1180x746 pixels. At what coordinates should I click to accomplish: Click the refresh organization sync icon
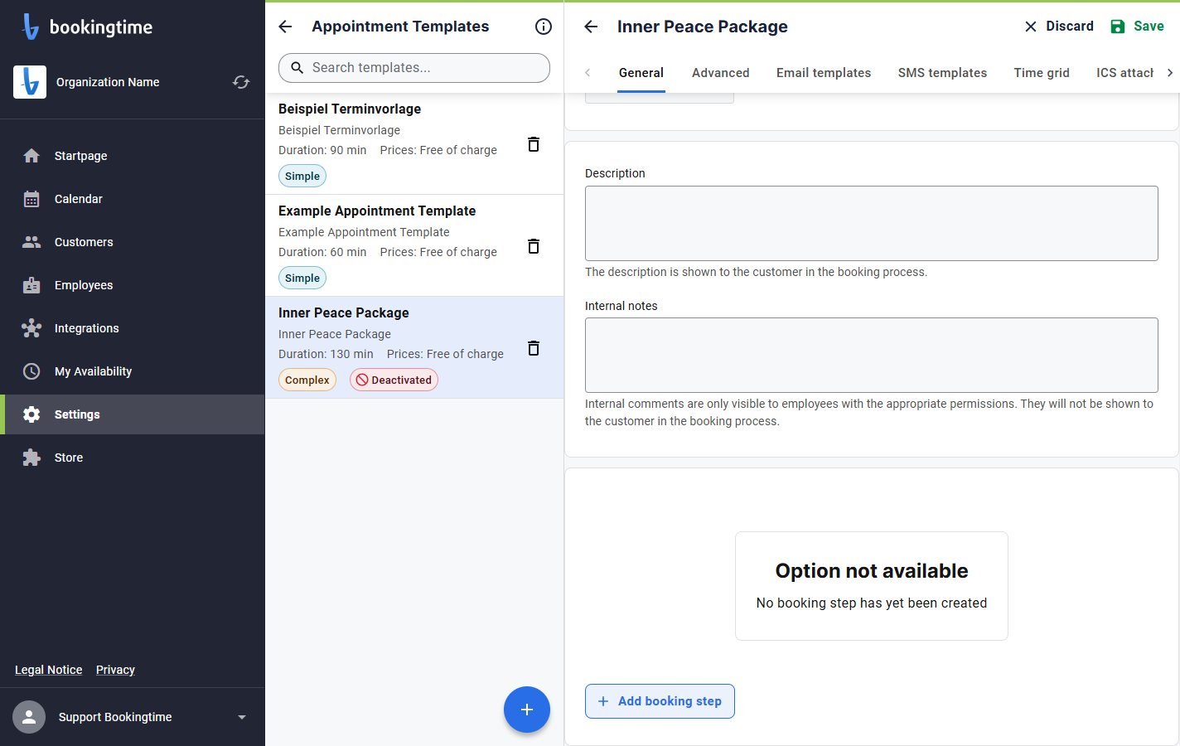pyautogui.click(x=241, y=82)
